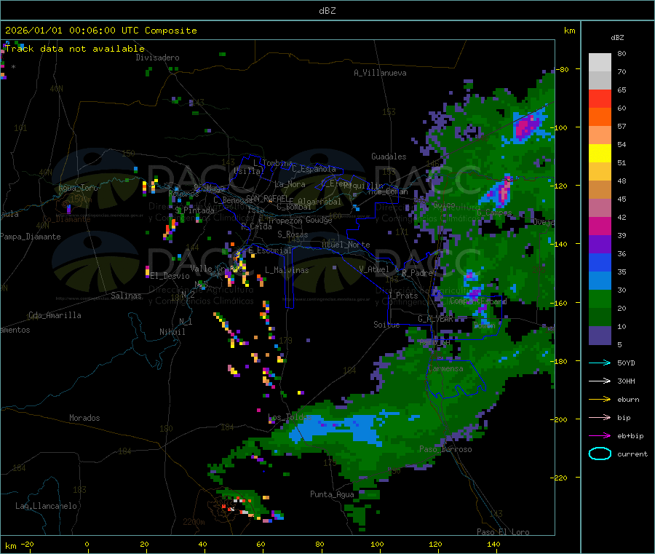655x554 pixels.
Task: Click the Divisadero place label
Action: pos(157,58)
